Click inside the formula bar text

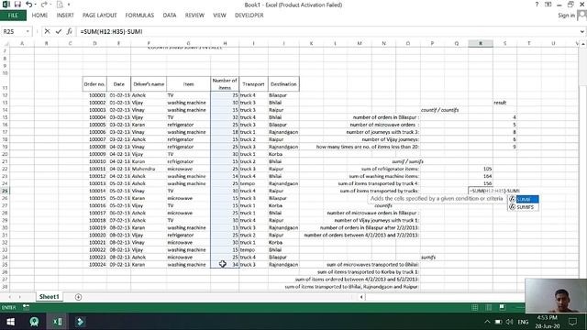[x=112, y=31]
